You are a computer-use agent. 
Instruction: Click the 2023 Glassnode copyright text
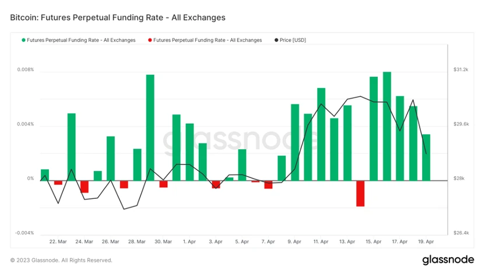pyautogui.click(x=61, y=260)
